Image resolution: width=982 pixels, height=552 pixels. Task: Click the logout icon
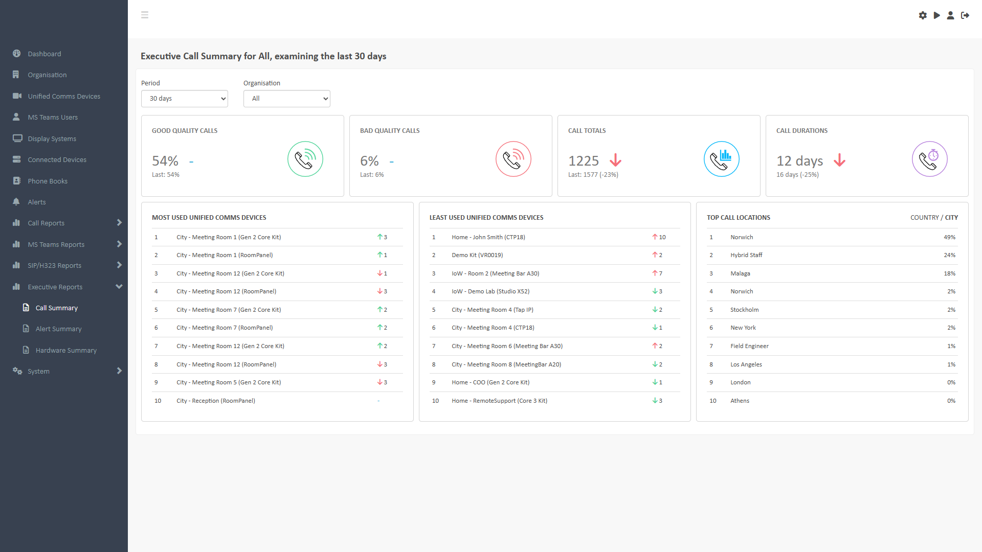pos(965,15)
